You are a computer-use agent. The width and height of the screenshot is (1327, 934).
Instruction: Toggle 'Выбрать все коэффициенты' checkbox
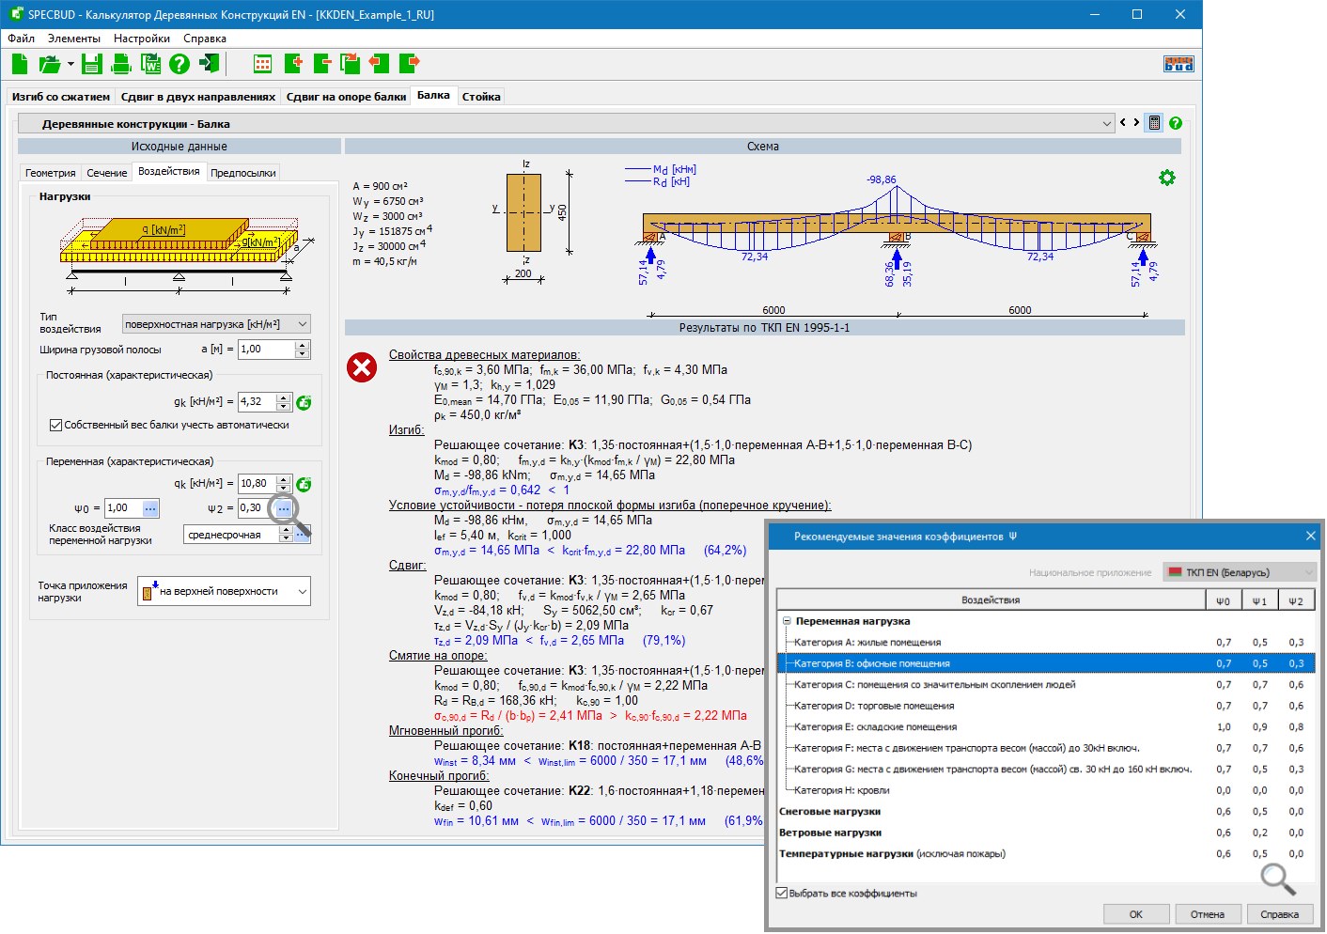[x=782, y=893]
